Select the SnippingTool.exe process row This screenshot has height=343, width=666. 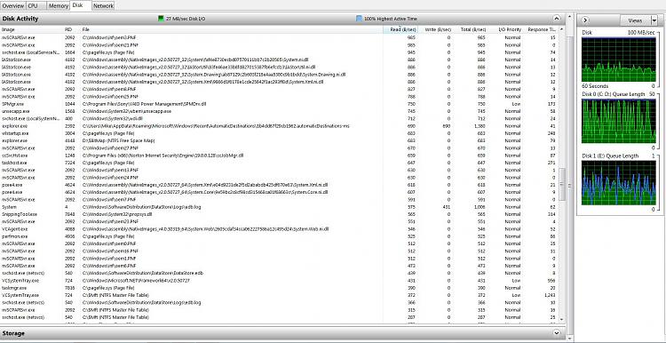click(280, 214)
